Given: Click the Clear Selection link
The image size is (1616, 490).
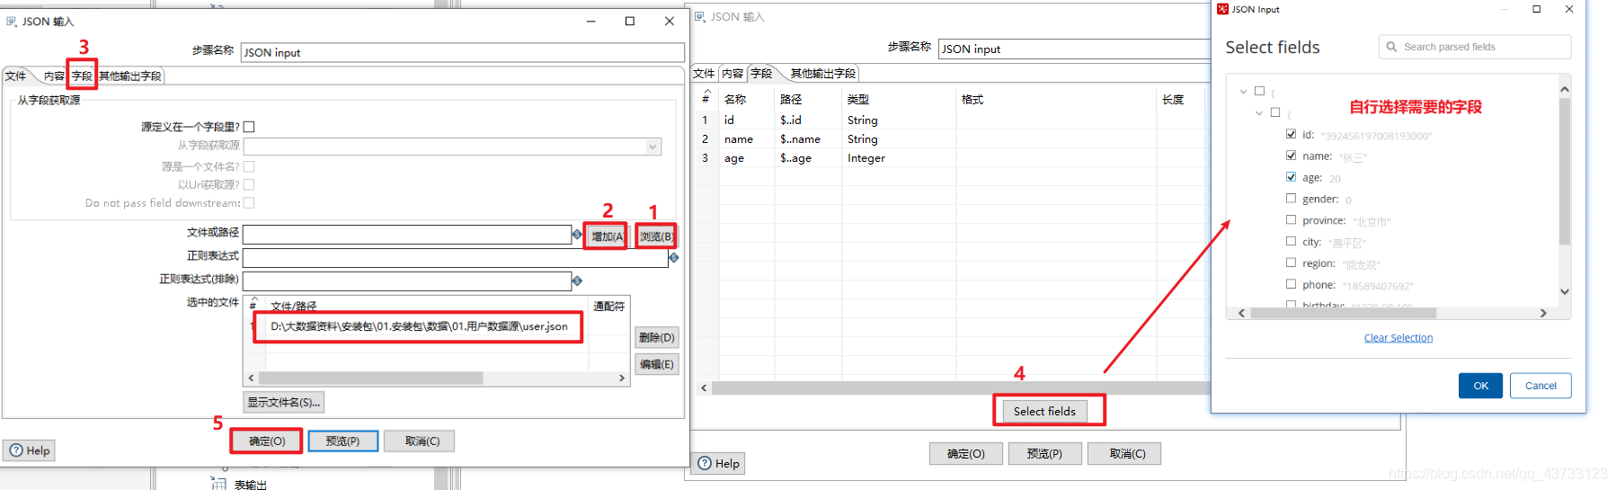Looking at the screenshot, I should 1398,338.
